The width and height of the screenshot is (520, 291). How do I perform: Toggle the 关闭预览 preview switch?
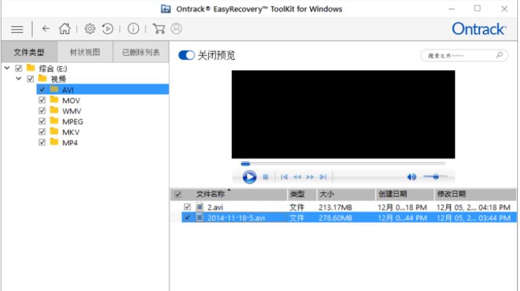[186, 55]
